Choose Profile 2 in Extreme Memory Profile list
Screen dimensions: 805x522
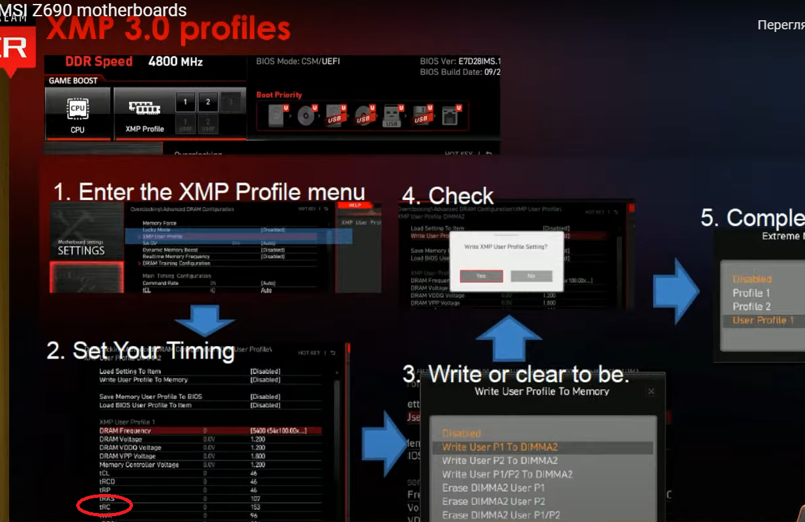click(752, 306)
